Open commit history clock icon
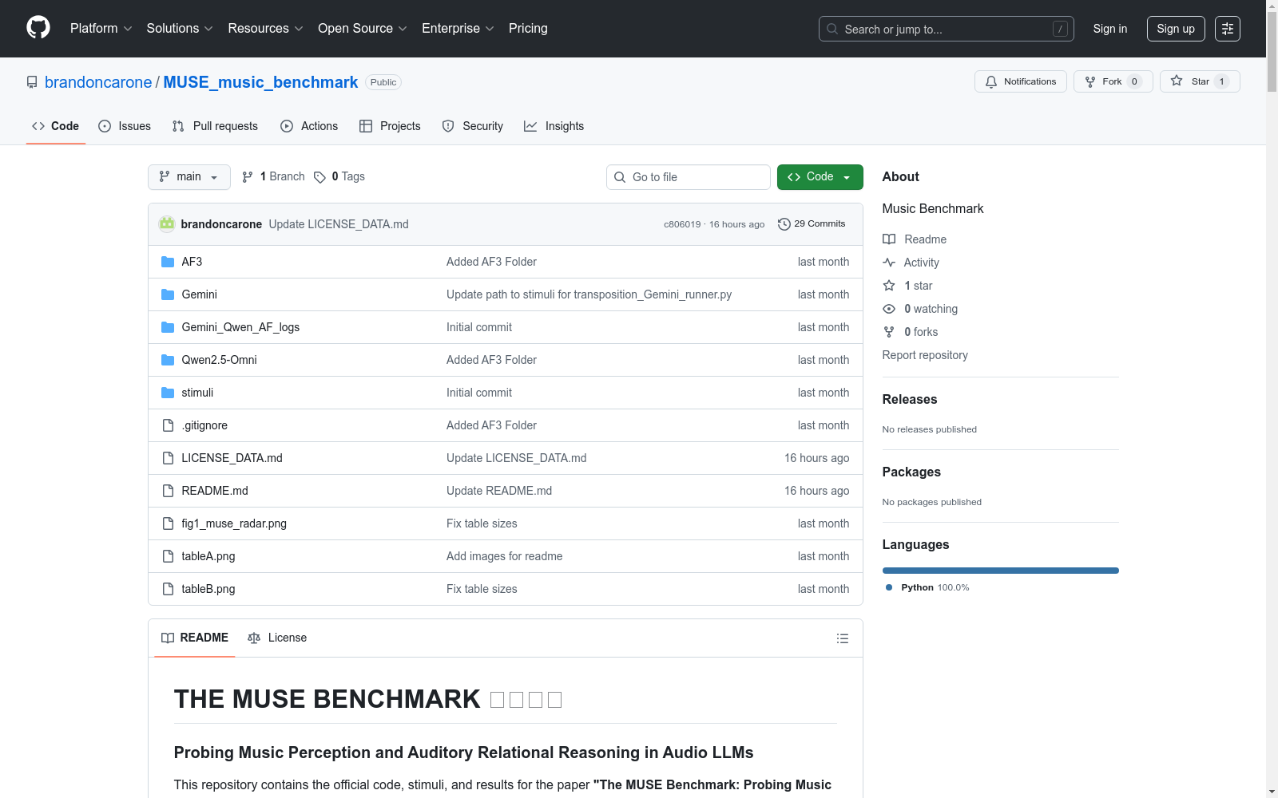The height and width of the screenshot is (798, 1278). tap(784, 224)
